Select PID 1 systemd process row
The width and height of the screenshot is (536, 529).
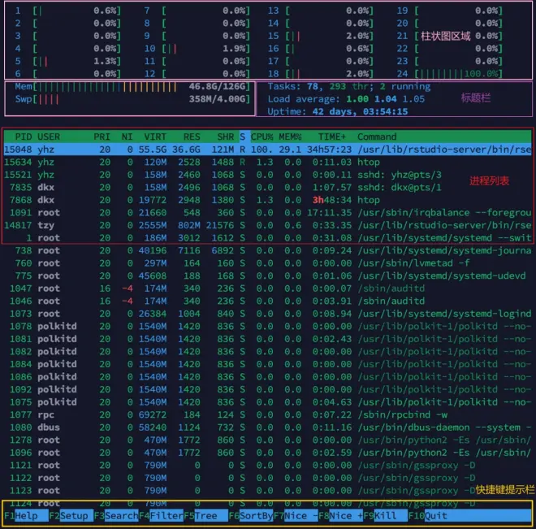point(268,238)
